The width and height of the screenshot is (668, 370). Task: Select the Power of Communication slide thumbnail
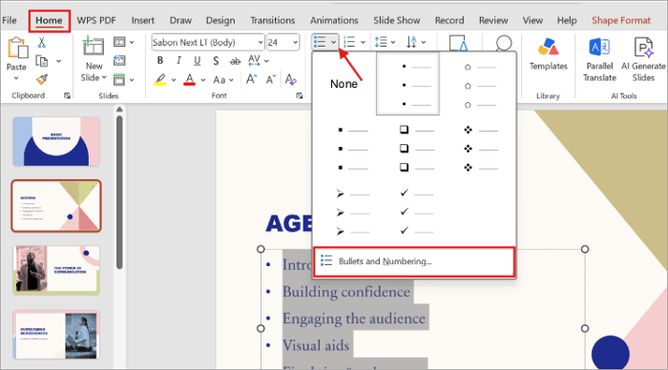(56, 271)
